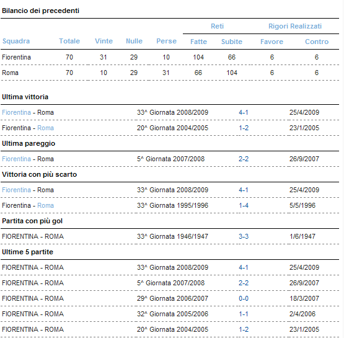Click the Subite column header
349x338 pixels.
pos(232,42)
